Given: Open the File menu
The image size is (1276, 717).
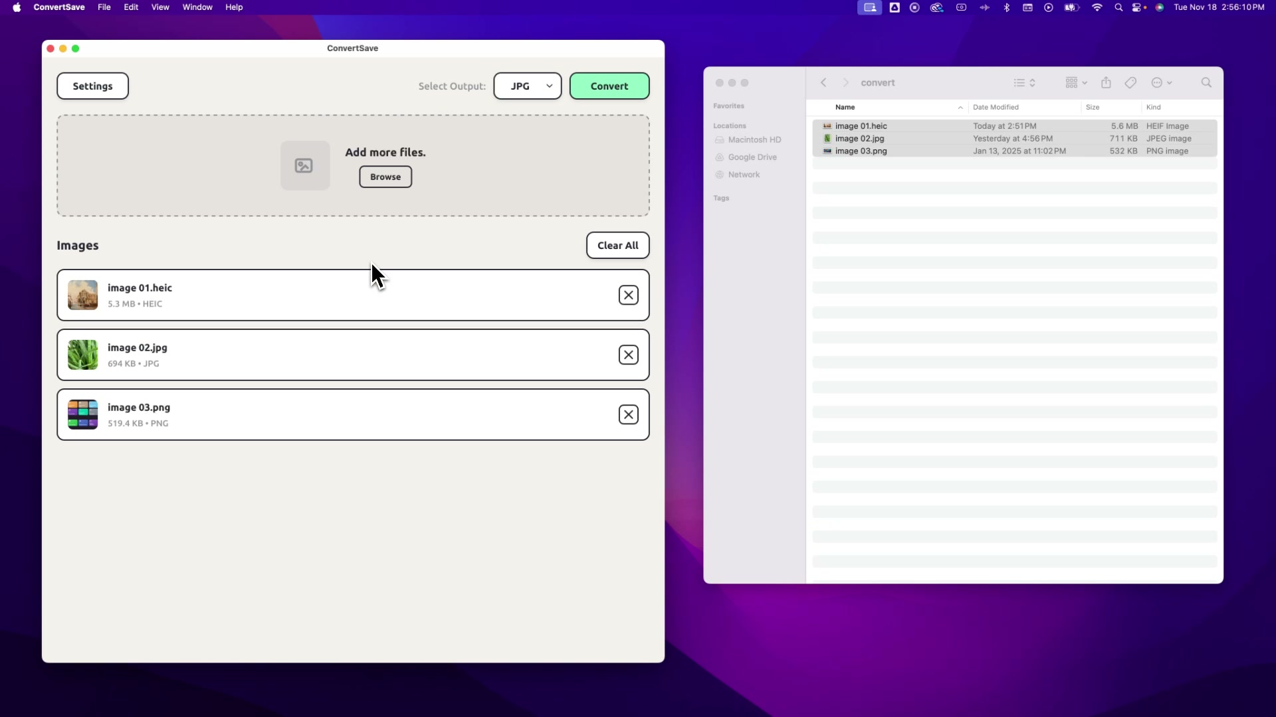Looking at the screenshot, I should (104, 7).
